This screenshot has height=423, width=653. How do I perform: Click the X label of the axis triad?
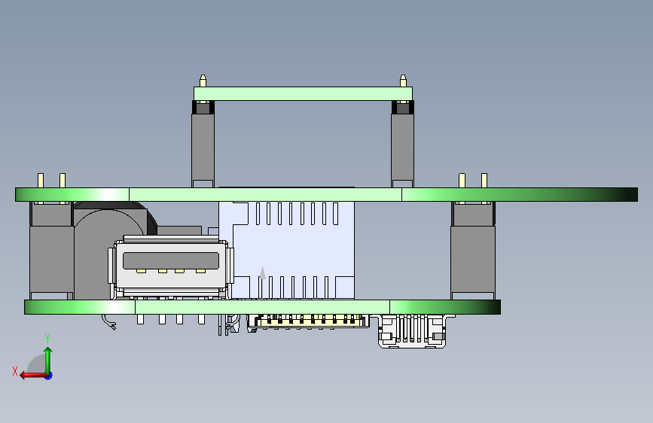(x=15, y=371)
